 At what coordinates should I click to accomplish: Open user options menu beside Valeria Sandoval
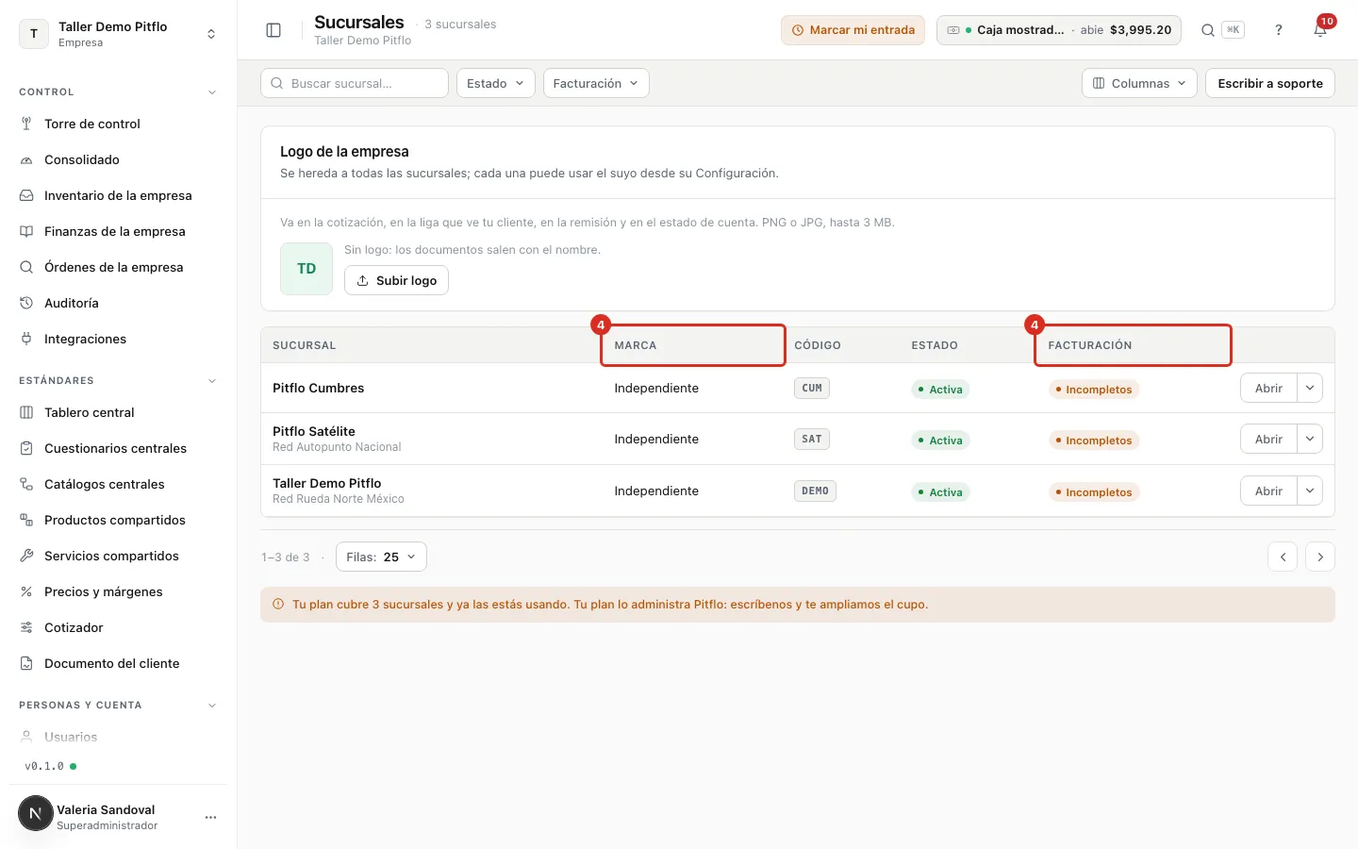point(210,817)
